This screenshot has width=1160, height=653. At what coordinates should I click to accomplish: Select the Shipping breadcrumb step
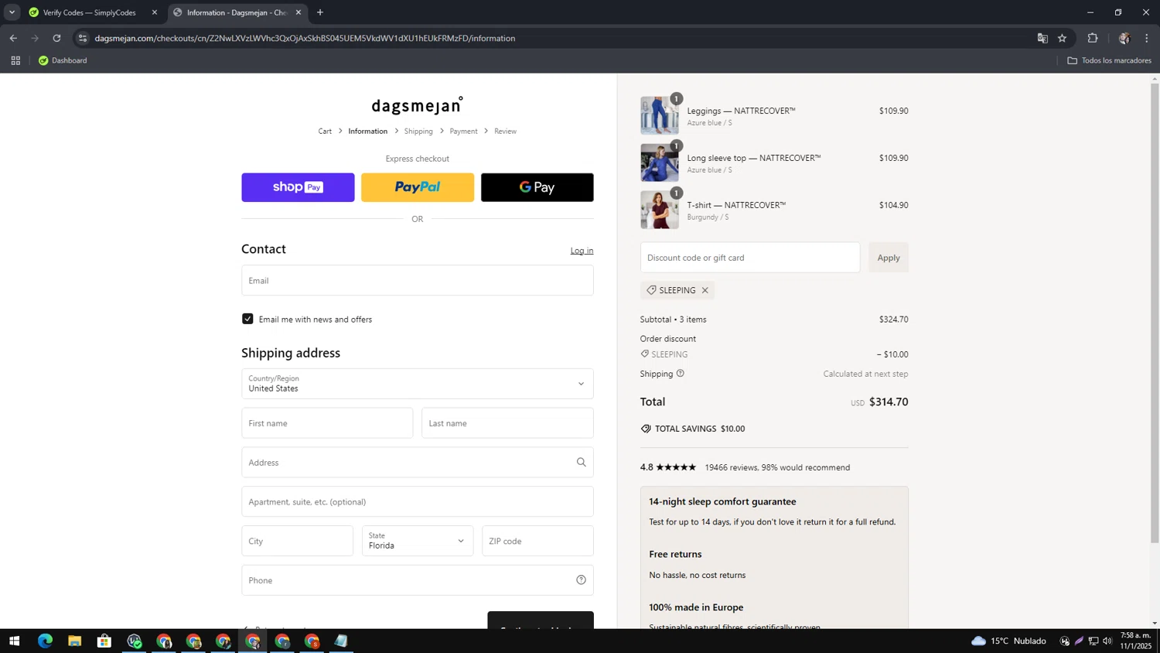point(418,132)
